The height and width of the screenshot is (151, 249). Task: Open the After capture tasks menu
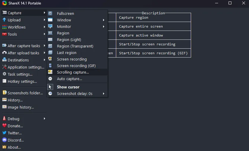coord(24,46)
